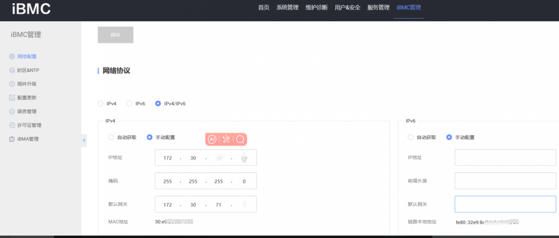Collapse the left sidebar with arrow handle

coord(84,140)
